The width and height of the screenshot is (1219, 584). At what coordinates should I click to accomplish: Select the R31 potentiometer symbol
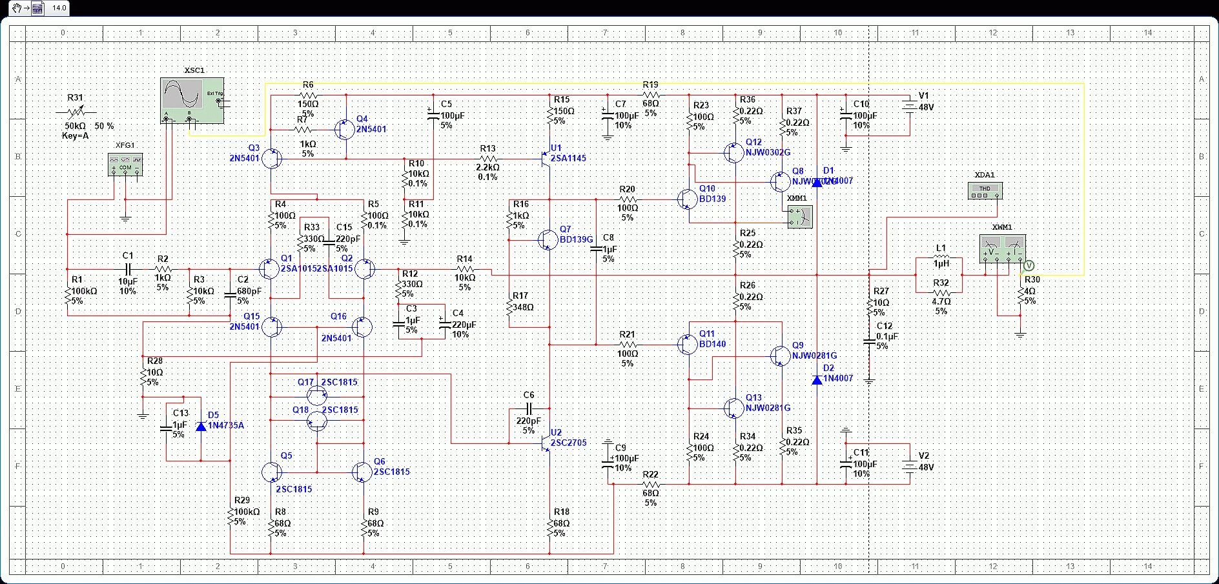tap(76, 112)
